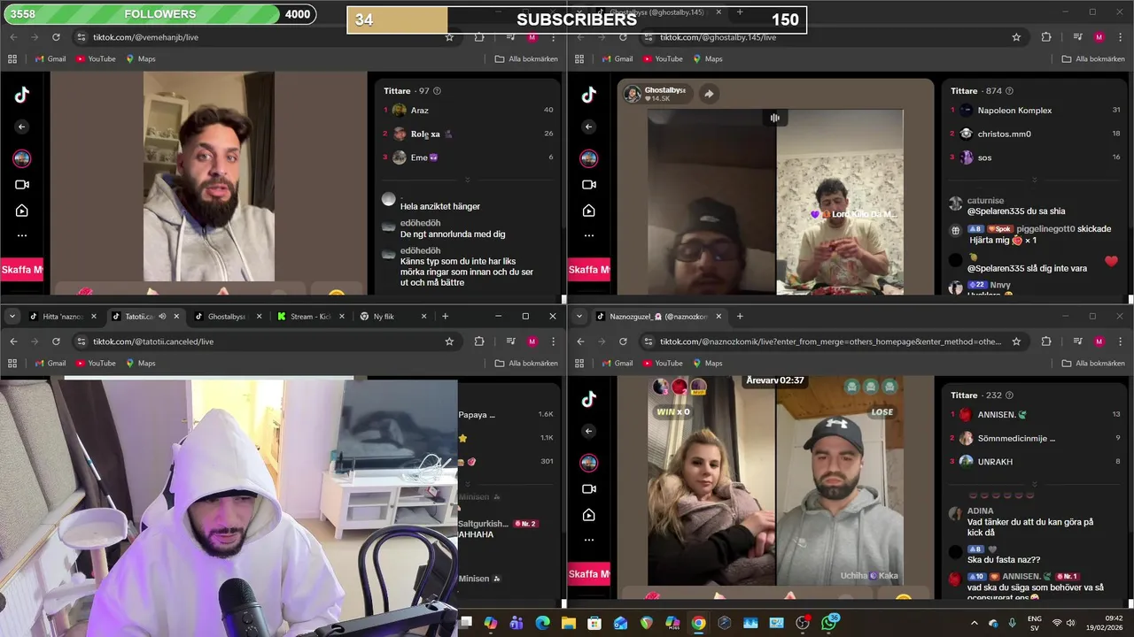Click the vemehanjb live video stream
The width and height of the screenshot is (1134, 637).
point(209,177)
